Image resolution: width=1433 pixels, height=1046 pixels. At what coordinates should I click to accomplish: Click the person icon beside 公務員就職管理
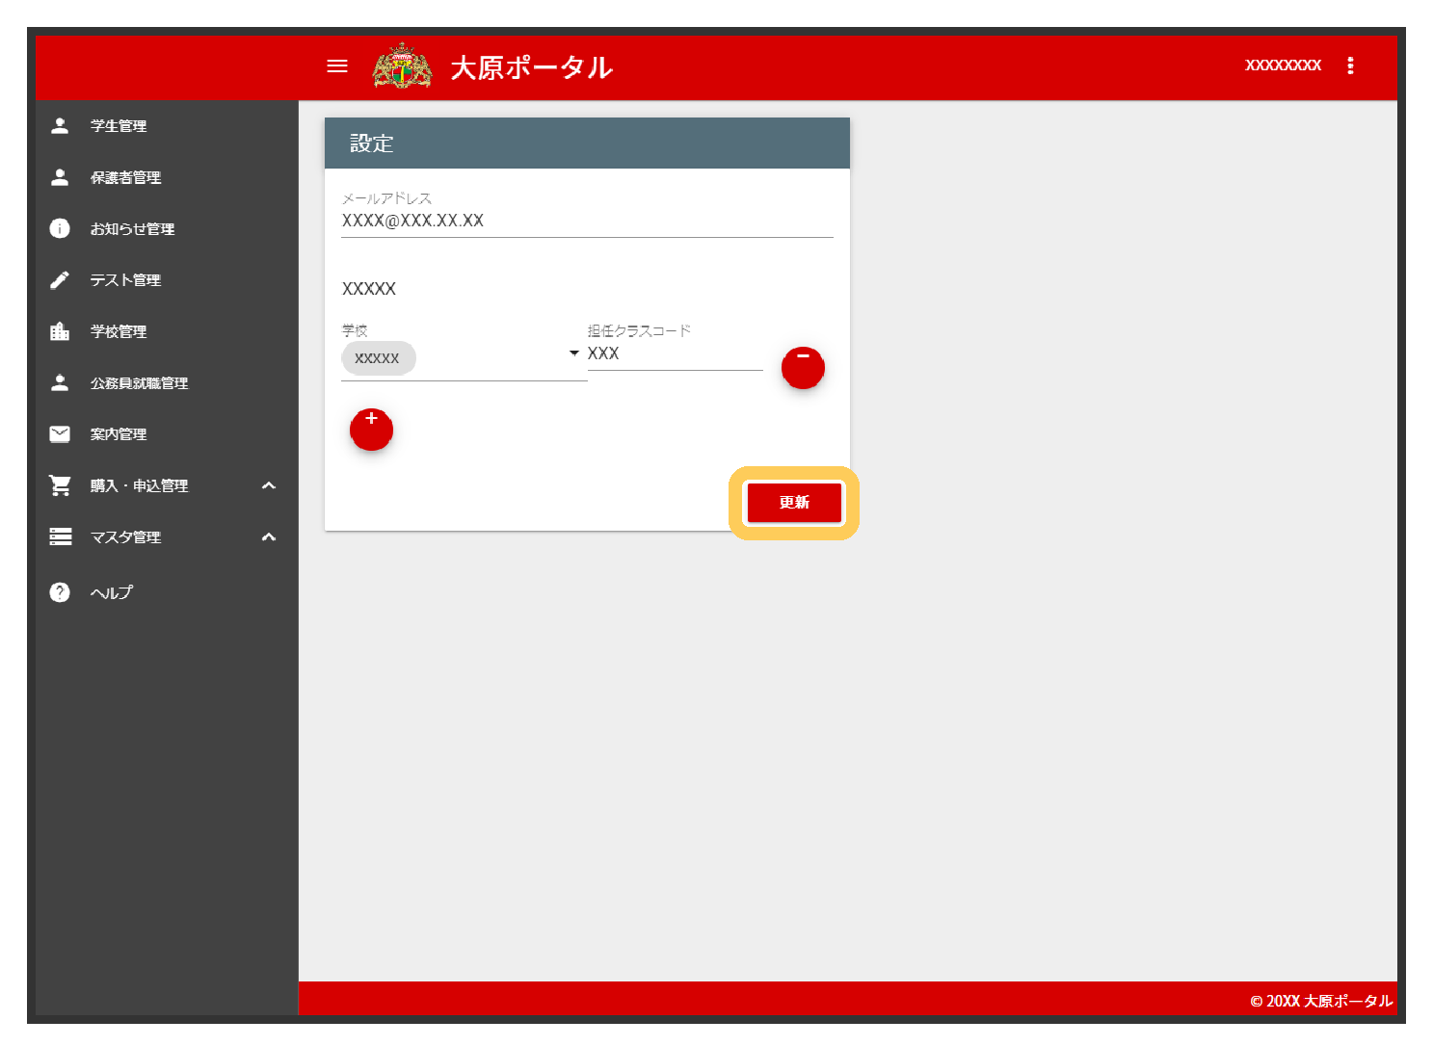point(60,382)
